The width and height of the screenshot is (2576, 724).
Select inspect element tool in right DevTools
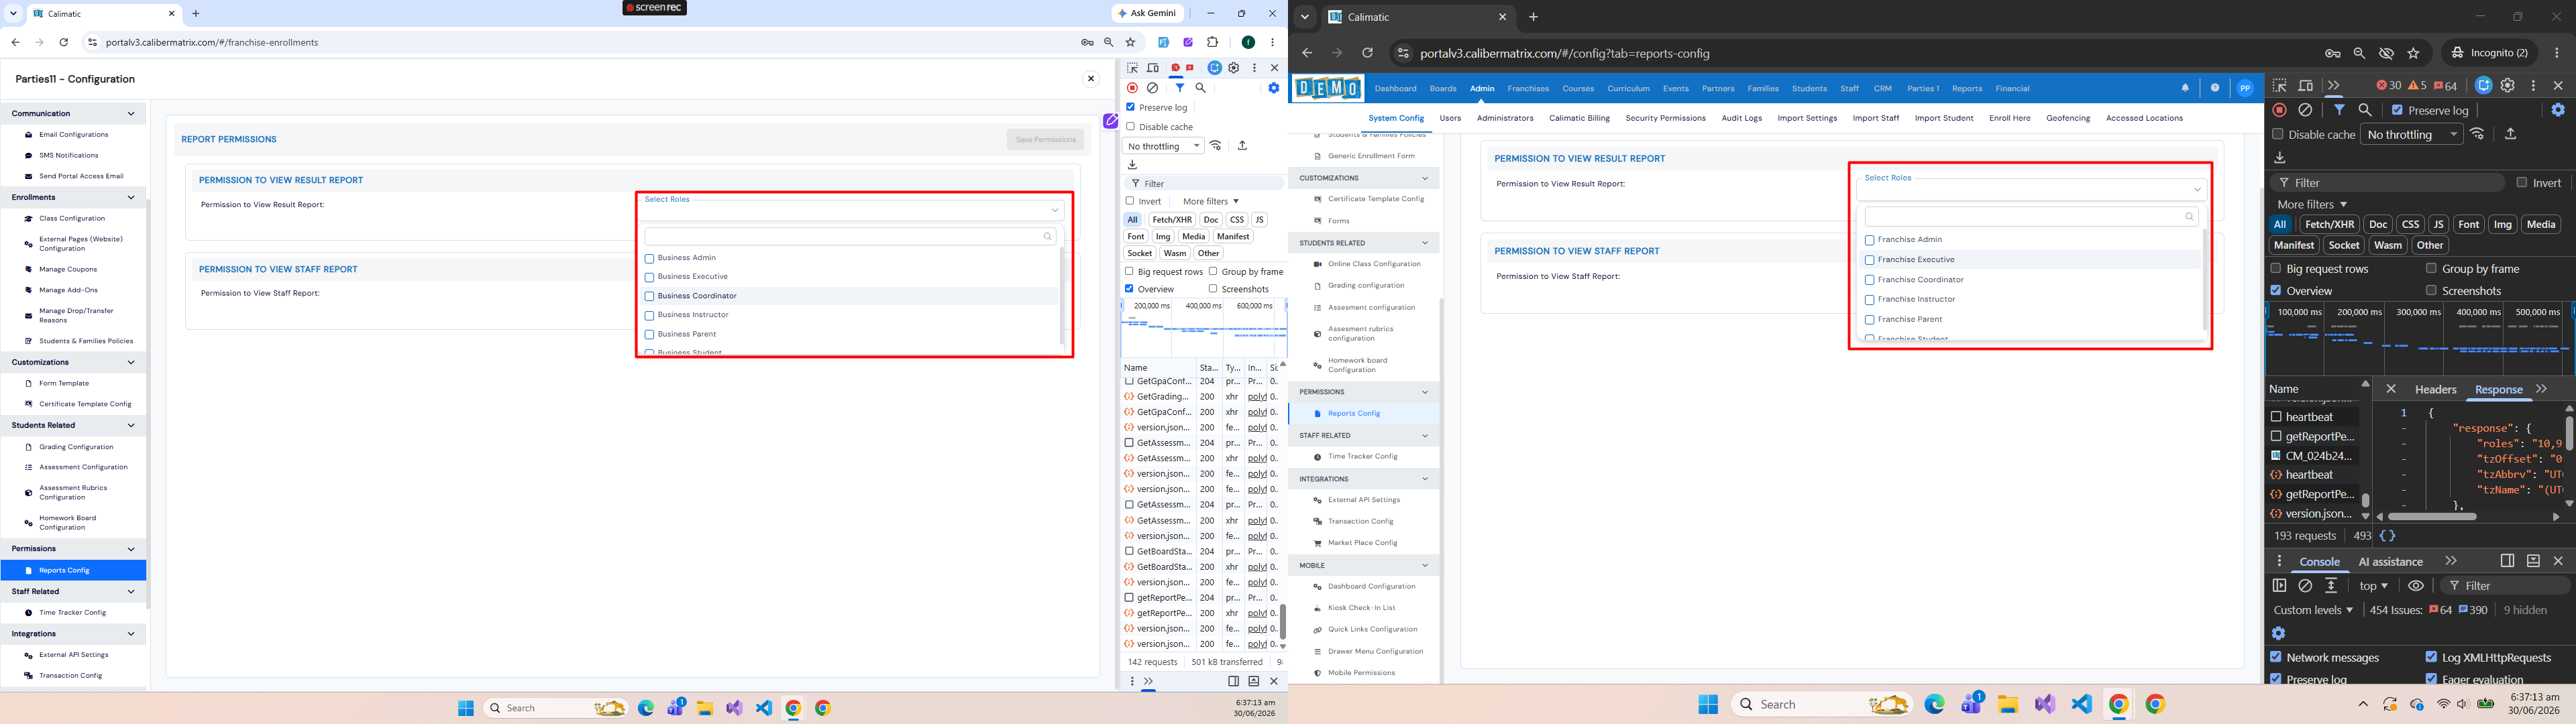[2279, 86]
